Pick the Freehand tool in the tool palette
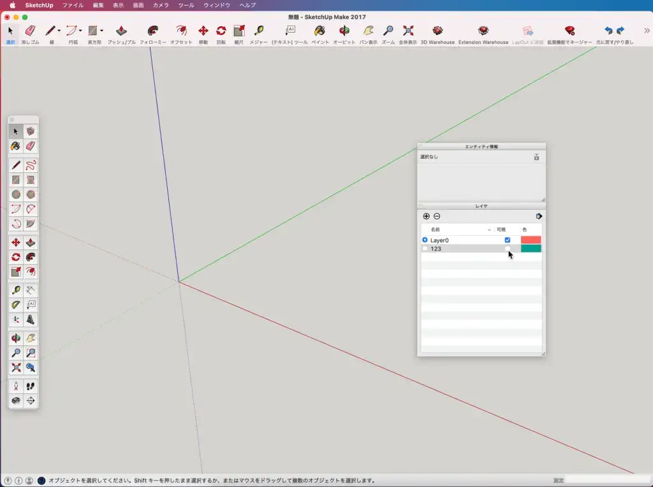The image size is (653, 487). 31,165
